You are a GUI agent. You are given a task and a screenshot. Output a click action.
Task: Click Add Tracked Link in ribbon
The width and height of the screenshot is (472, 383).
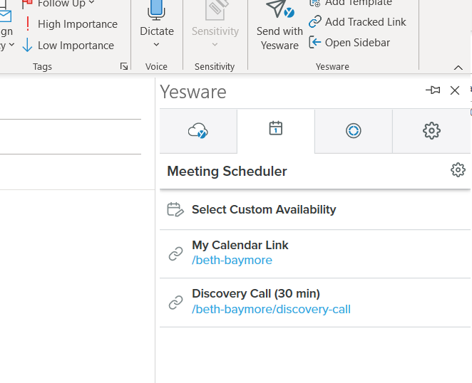click(x=357, y=22)
